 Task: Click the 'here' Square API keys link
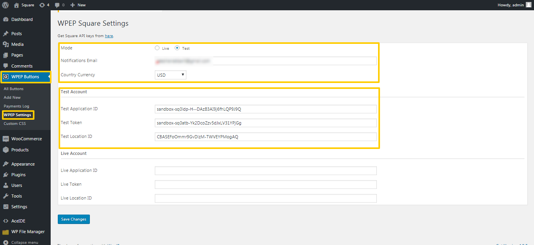coord(109,36)
